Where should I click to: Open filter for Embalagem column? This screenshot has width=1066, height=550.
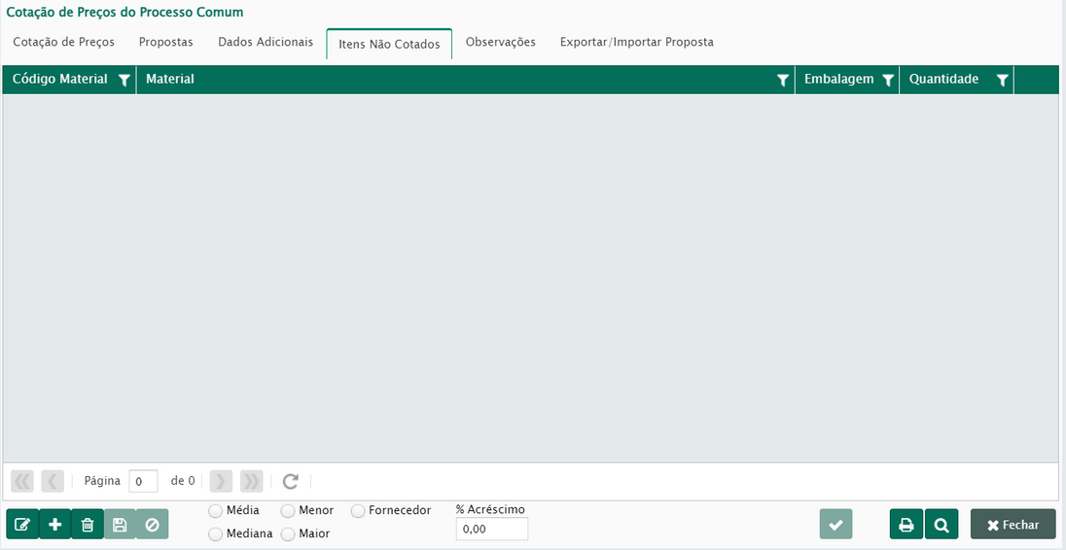point(887,81)
